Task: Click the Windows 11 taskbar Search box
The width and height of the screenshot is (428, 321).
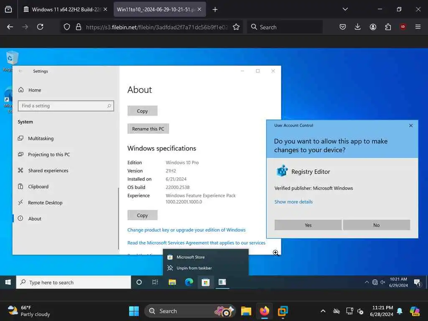Action: click(190, 311)
